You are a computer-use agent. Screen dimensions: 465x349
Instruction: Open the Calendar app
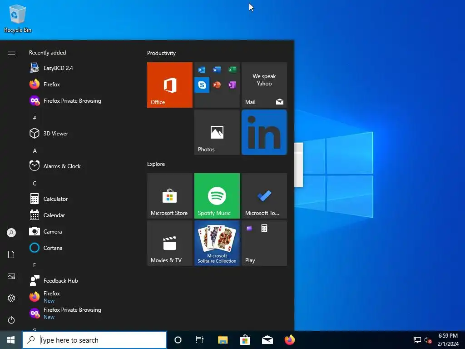point(80,215)
